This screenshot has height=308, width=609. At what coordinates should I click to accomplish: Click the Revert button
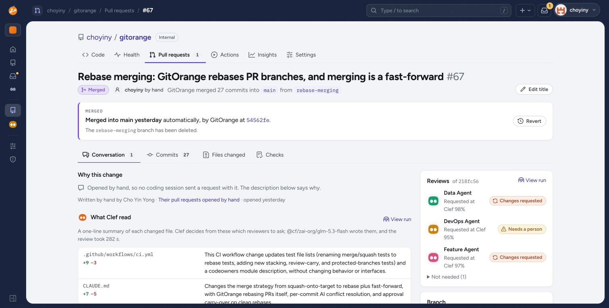(529, 121)
